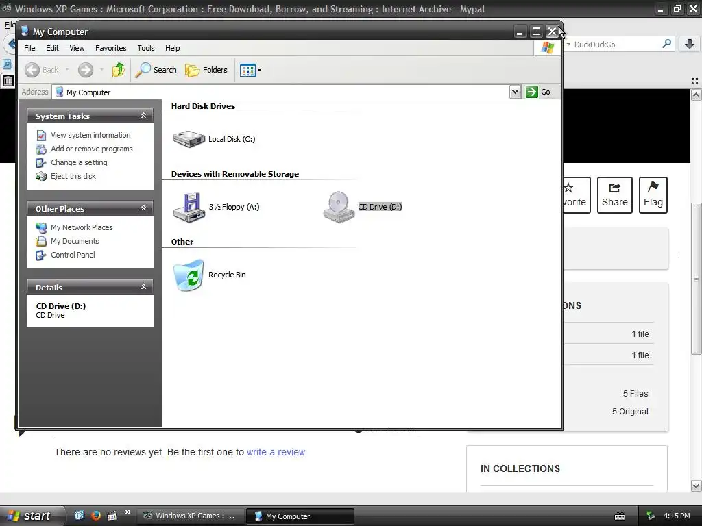This screenshot has width=702, height=526.
Task: Open the Edit menu
Action: (52, 48)
